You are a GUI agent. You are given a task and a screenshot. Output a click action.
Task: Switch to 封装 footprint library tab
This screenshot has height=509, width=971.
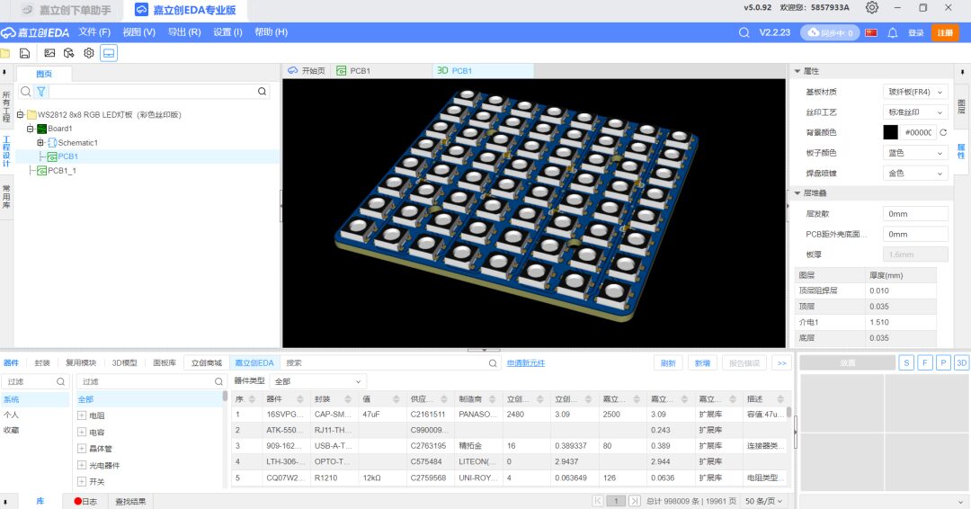(x=42, y=362)
